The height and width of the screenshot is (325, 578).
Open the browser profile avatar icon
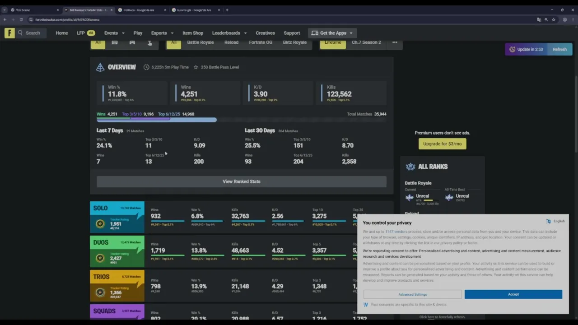pos(564,20)
